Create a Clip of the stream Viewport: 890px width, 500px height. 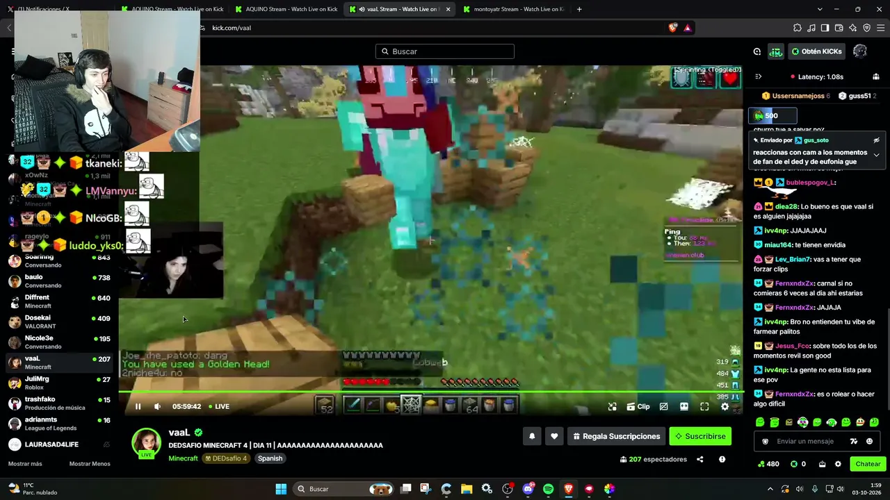[638, 406]
